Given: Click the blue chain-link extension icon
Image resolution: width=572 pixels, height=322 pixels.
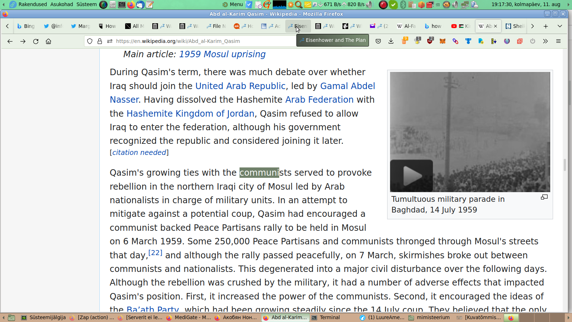Looking at the screenshot, I should coord(455,41).
